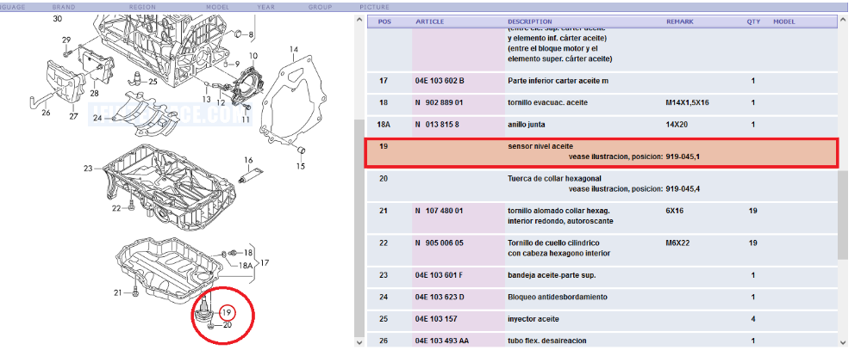Screen dimensions: 861x350
Task: Select 'Tuerca de collar hexagonal' description
Action: pos(554,179)
